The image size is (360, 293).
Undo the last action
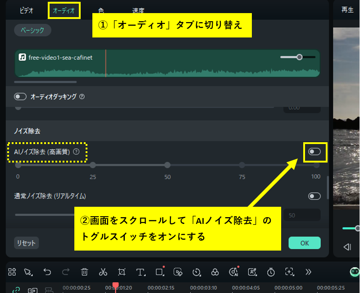(47, 272)
